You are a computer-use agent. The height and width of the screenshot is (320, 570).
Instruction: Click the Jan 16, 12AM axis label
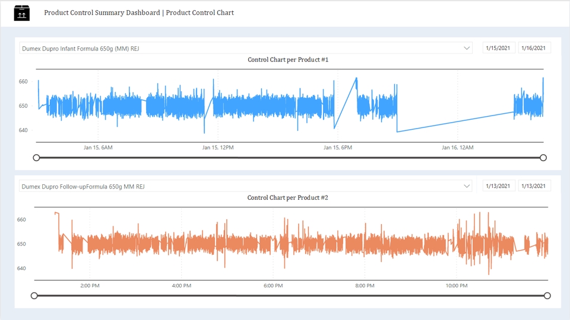pyautogui.click(x=458, y=148)
